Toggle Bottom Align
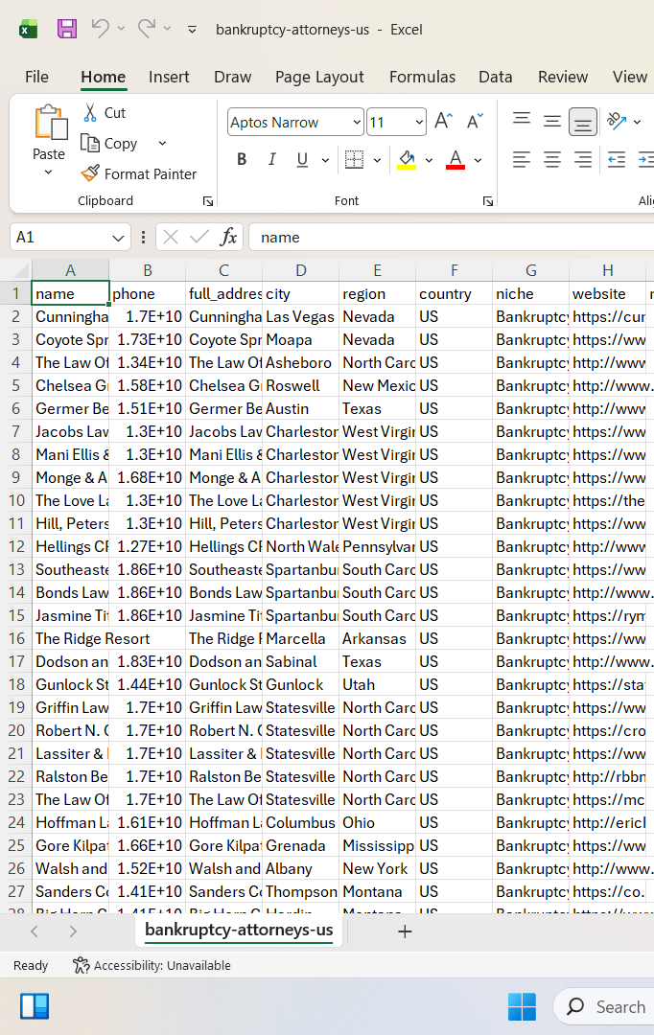This screenshot has width=654, height=1035. [x=583, y=122]
